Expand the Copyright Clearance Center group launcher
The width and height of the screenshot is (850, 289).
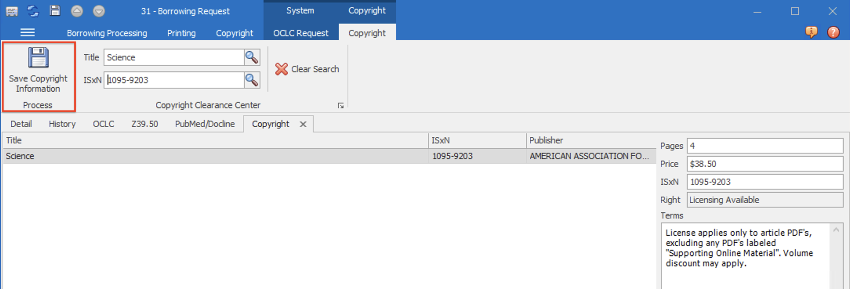click(x=341, y=106)
